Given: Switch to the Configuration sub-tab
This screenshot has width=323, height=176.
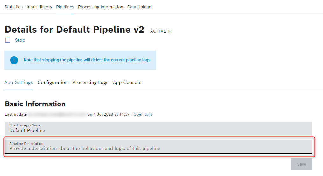Looking at the screenshot, I should (x=53, y=83).
